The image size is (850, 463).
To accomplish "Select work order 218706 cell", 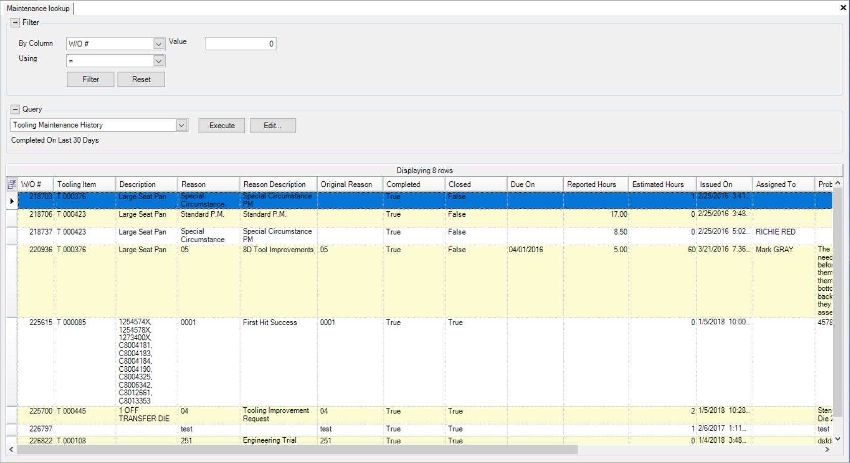I will pos(36,218).
